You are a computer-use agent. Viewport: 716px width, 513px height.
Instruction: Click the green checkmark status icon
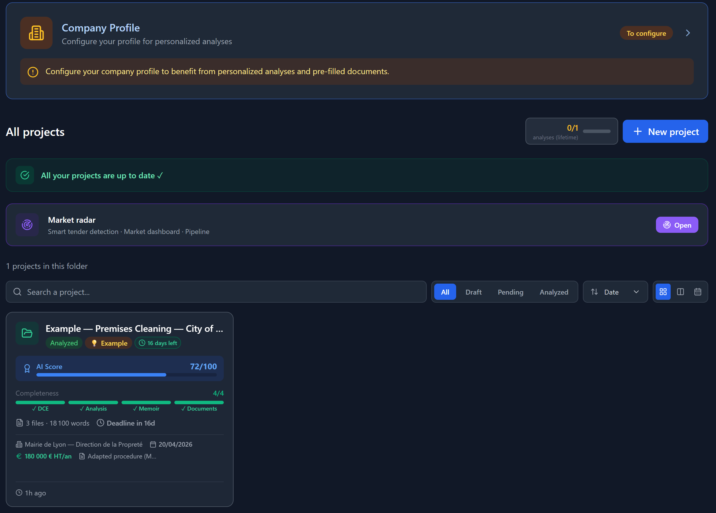point(25,175)
